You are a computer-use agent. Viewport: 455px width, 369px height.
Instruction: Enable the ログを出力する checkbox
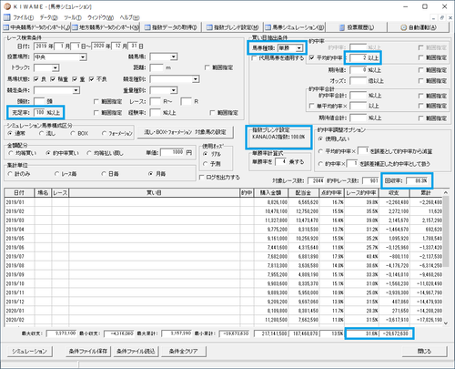(202, 178)
